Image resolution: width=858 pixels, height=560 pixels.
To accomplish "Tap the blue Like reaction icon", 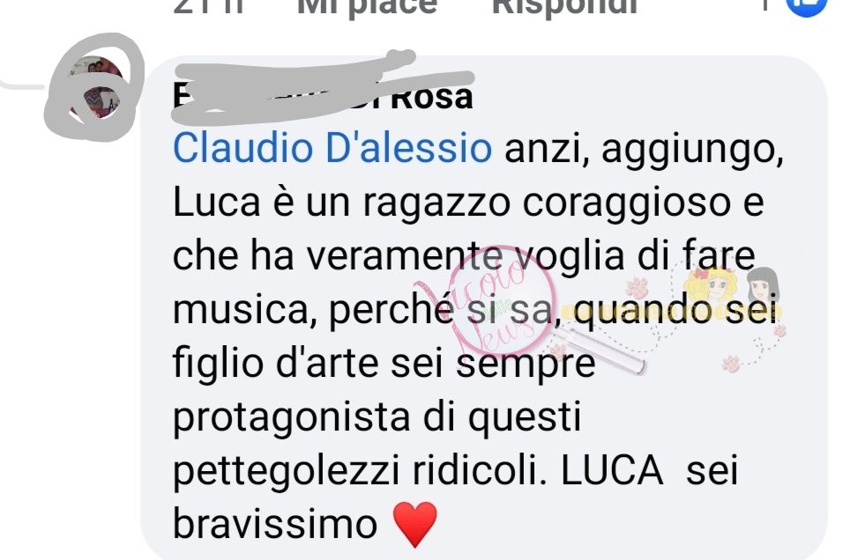I will click(x=807, y=6).
